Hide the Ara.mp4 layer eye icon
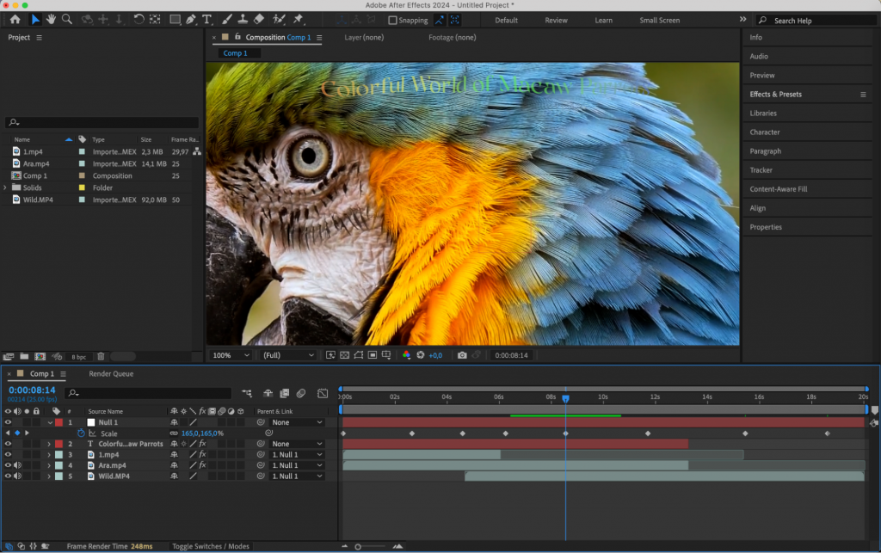Viewport: 881px width, 553px height. pos(8,464)
